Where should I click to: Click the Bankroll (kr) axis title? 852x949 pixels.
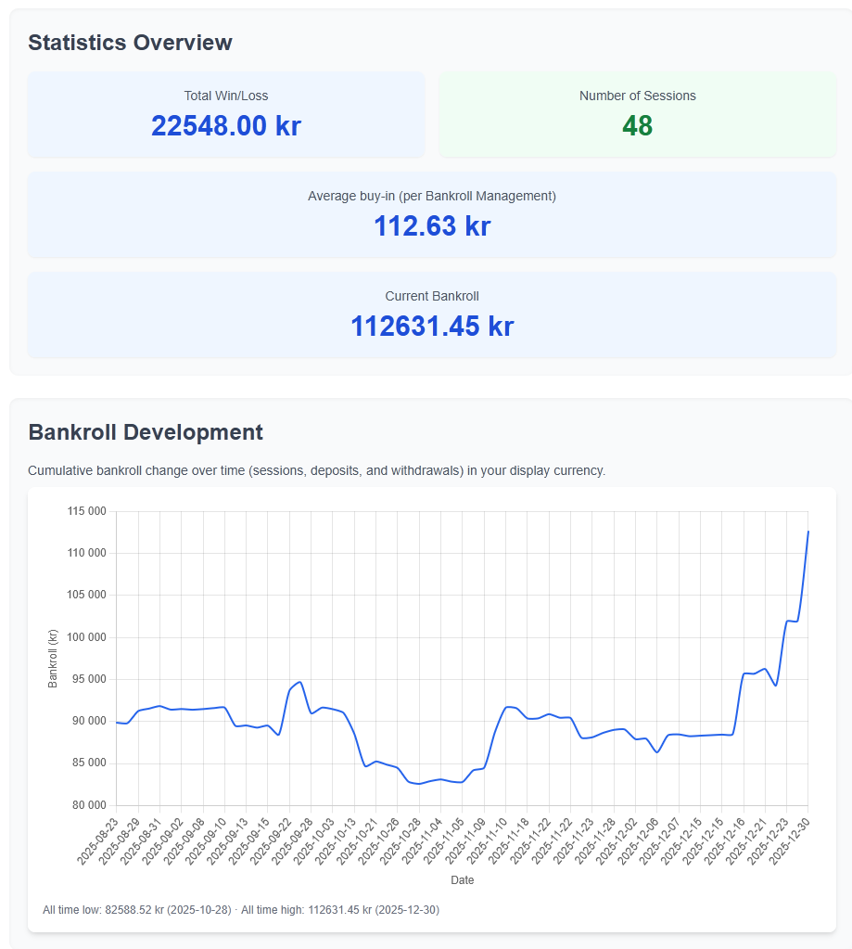[54, 658]
